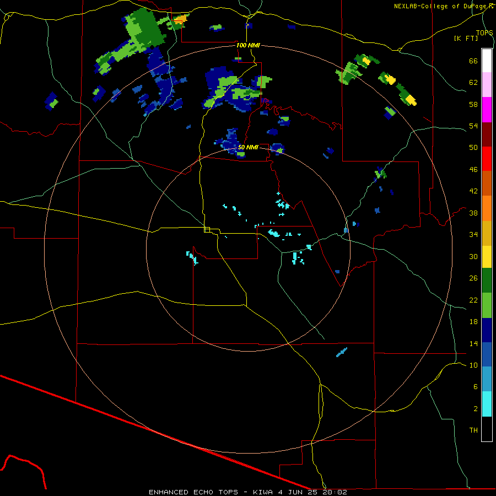This screenshot has width=496, height=496.
Task: Click the white swatch in the tops legend
Action: [487, 61]
